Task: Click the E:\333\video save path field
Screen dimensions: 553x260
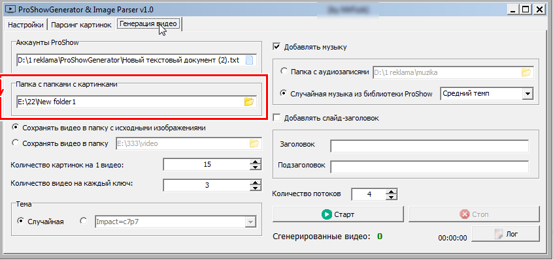Action: 189,143
